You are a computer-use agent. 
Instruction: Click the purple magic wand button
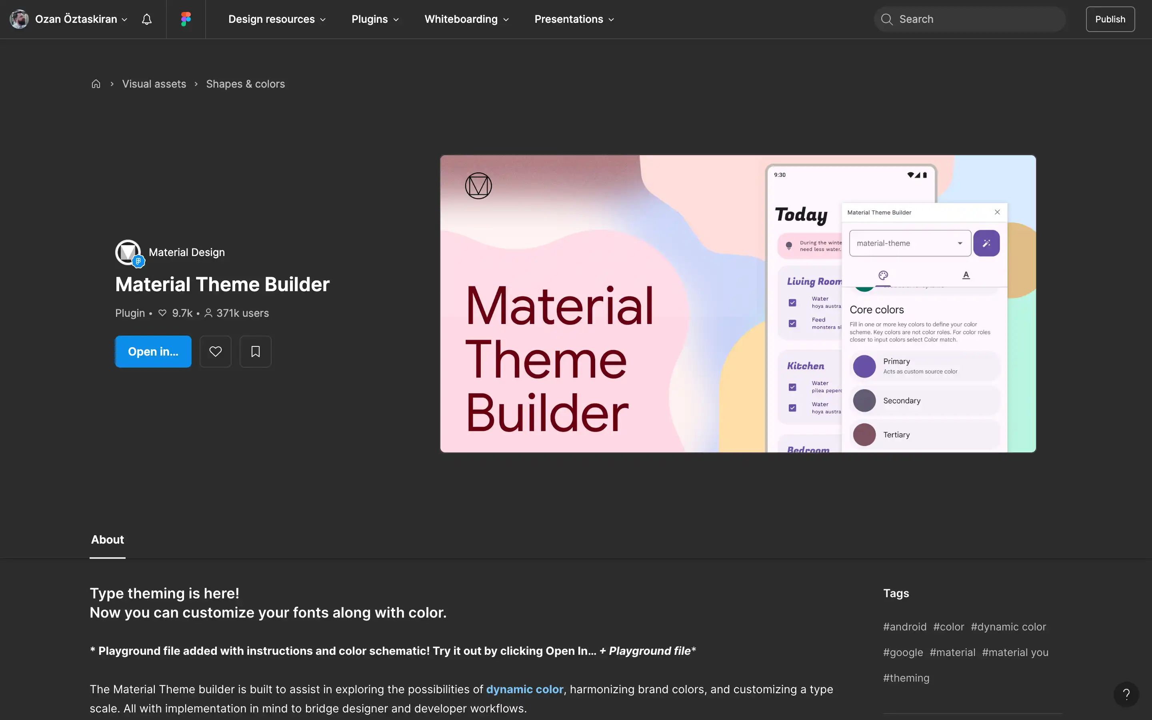tap(986, 243)
